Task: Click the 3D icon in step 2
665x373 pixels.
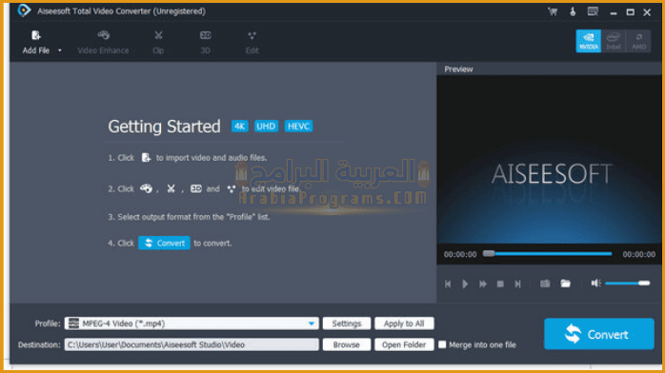Action: point(196,188)
